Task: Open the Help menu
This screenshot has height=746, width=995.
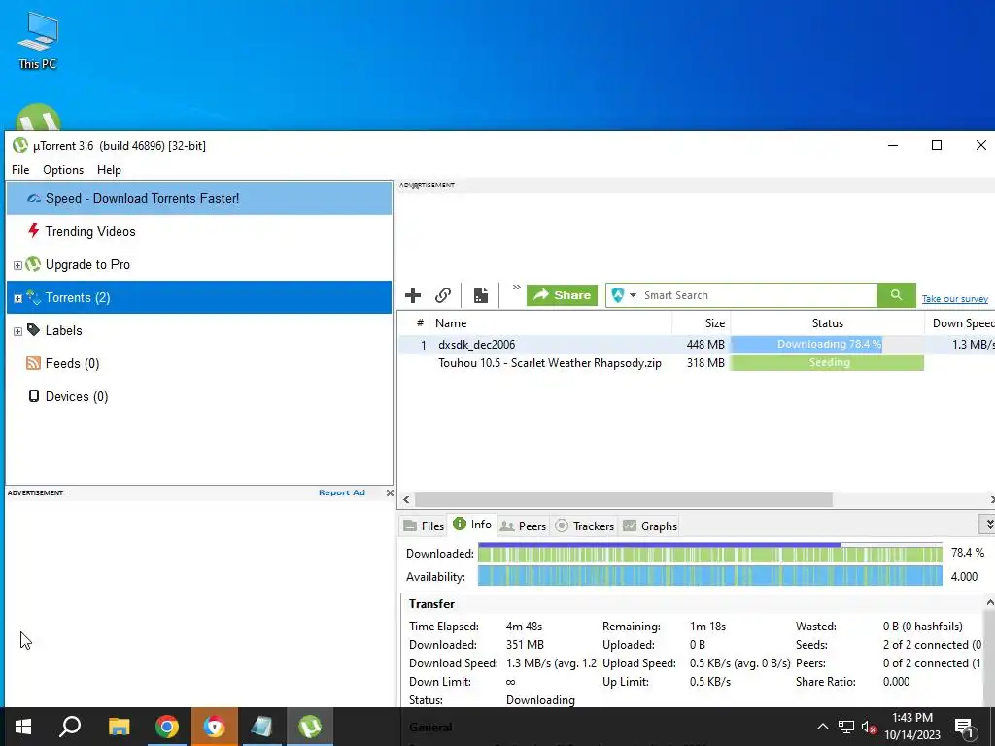Action: (x=109, y=170)
